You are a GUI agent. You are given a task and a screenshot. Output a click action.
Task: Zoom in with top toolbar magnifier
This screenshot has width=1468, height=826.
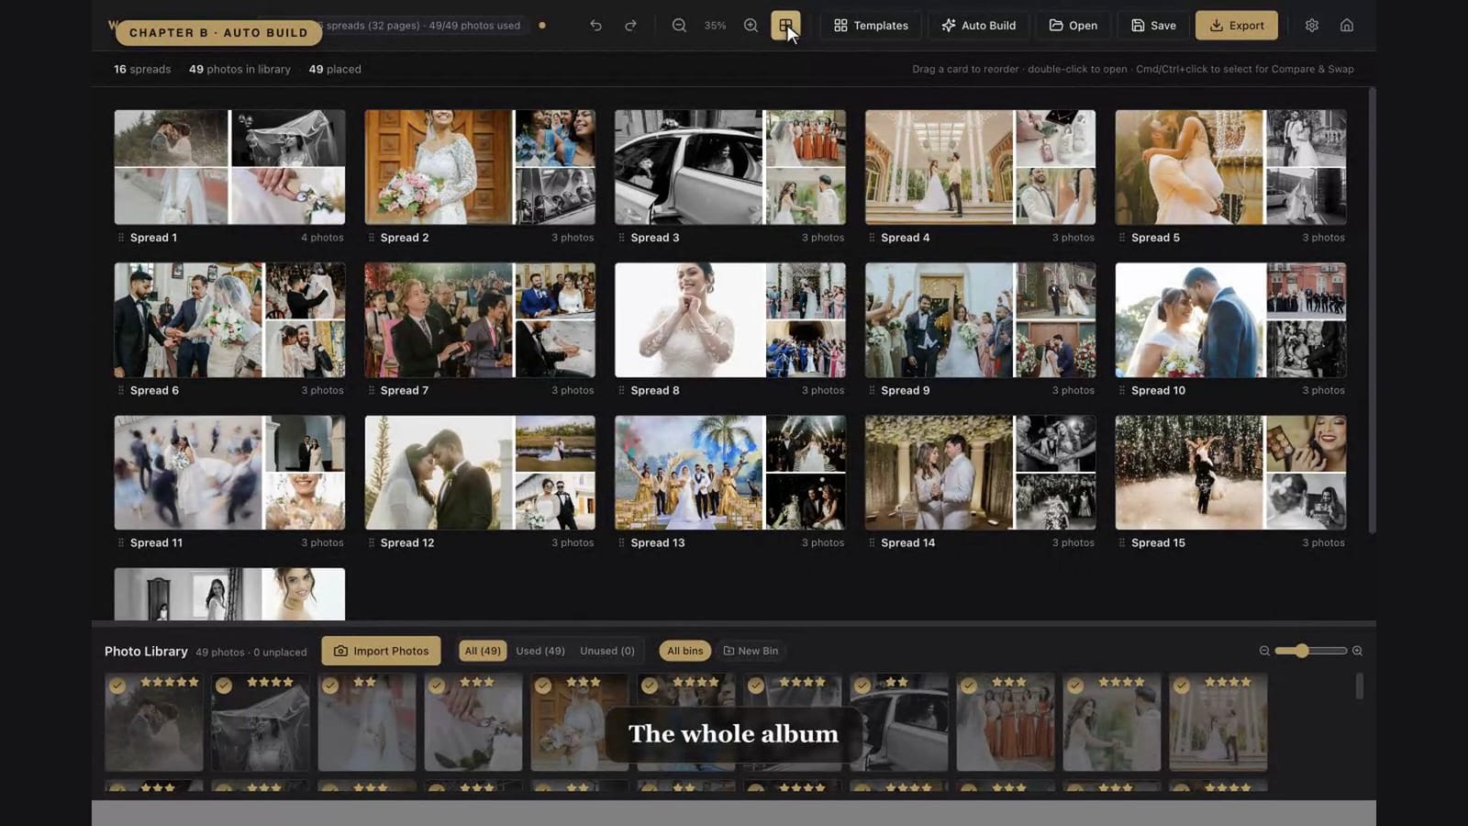coord(751,26)
